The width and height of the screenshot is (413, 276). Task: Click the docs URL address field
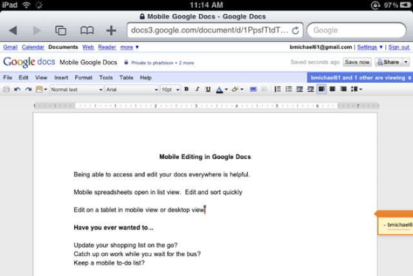point(215,30)
